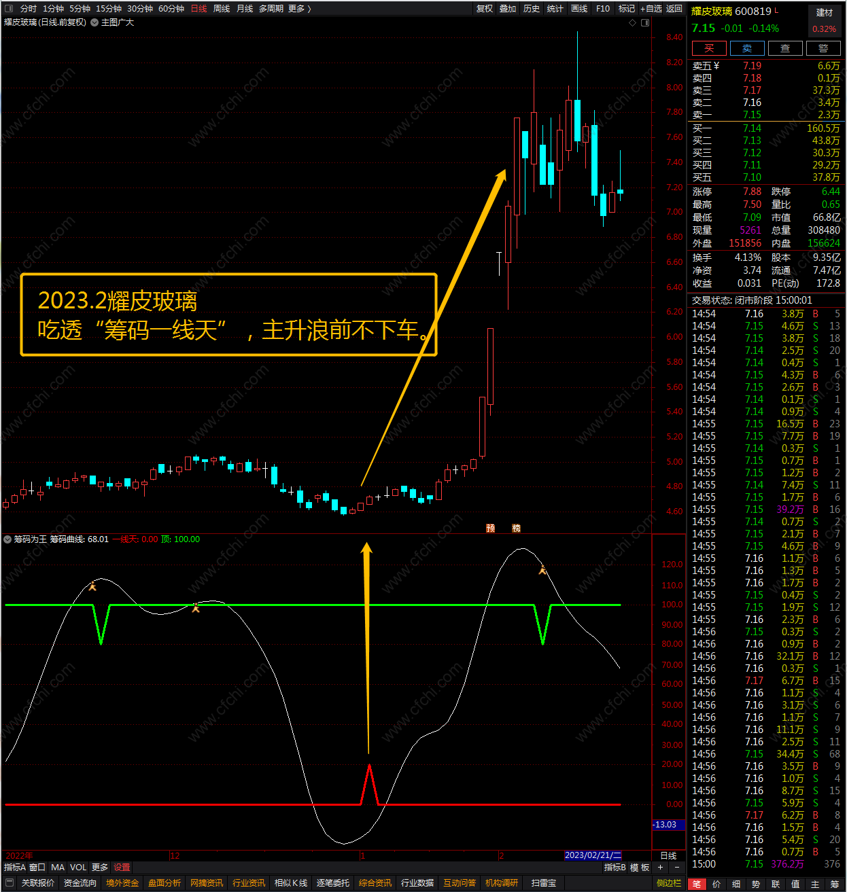
Task: Open 更多 indicator options in bottom bar
Action: (x=100, y=868)
